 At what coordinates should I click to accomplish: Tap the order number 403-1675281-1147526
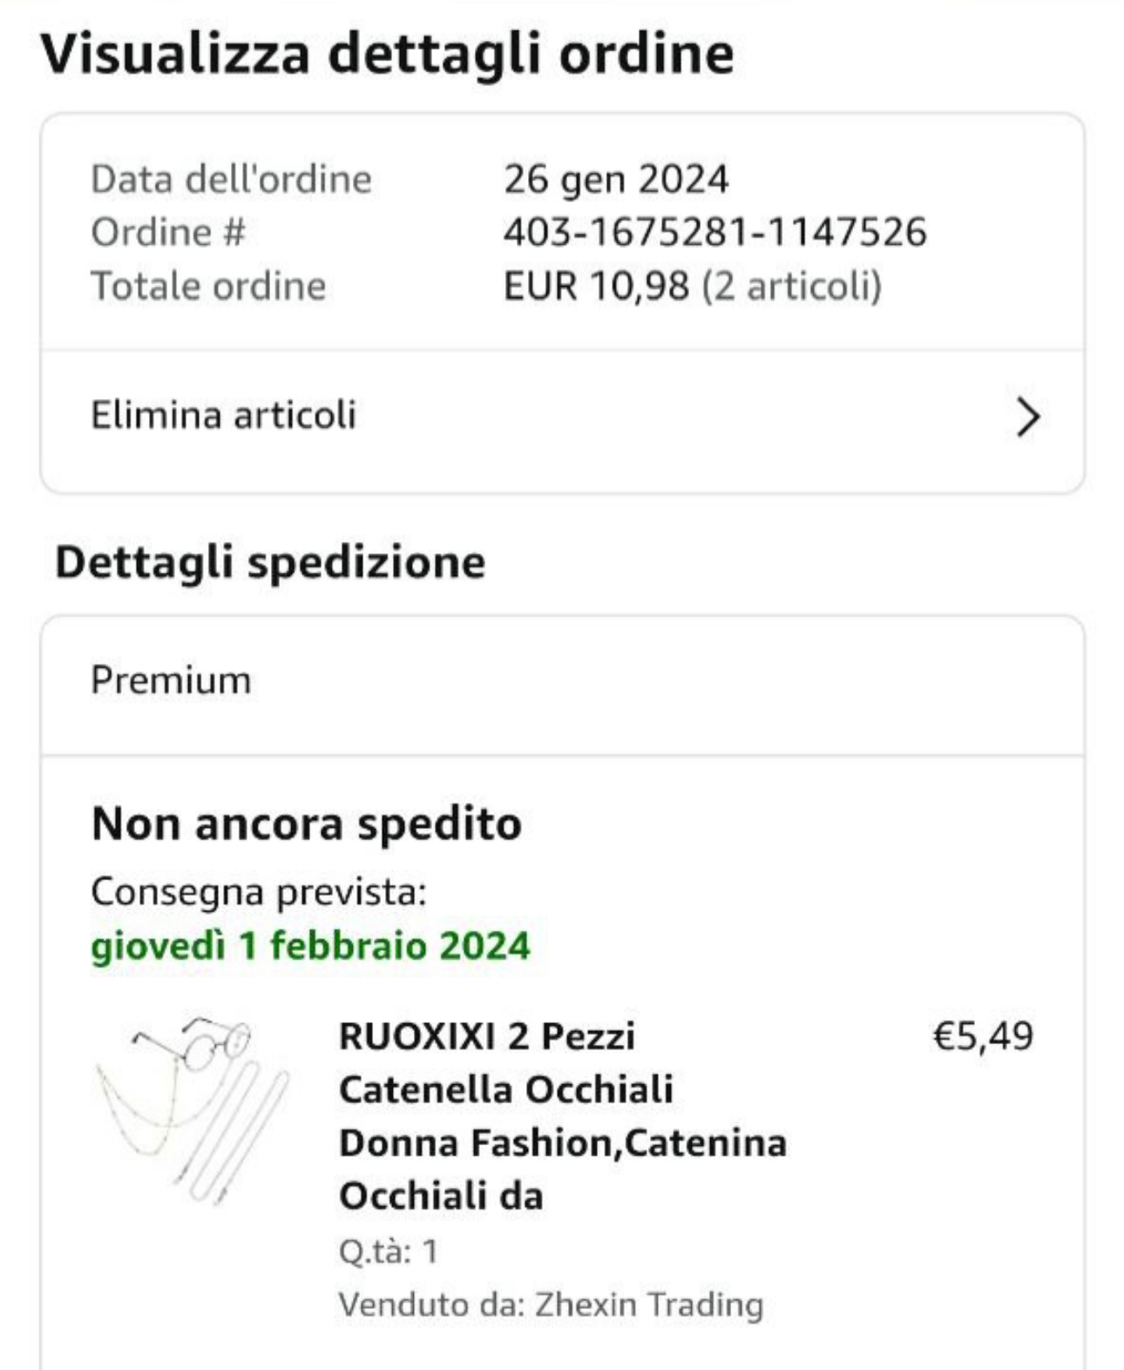click(x=714, y=233)
